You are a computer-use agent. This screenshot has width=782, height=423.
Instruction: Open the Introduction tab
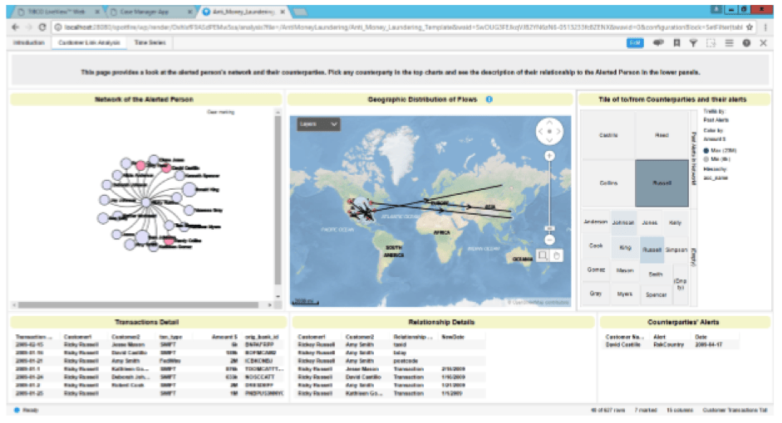(29, 43)
